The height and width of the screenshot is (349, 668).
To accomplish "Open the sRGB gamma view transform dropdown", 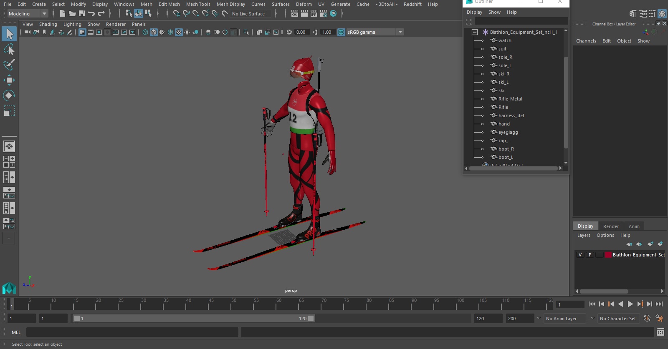I will [x=400, y=32].
